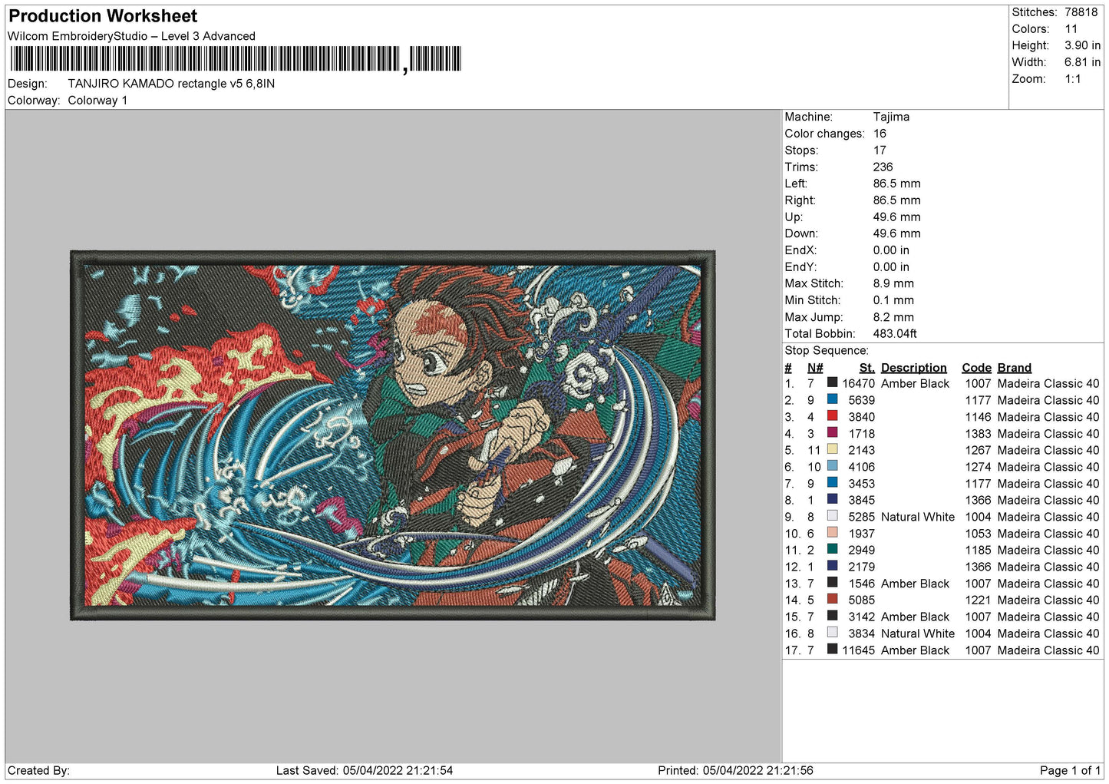The width and height of the screenshot is (1109, 784).
Task: Click the barcode under the worksheet title
Action: (x=235, y=59)
